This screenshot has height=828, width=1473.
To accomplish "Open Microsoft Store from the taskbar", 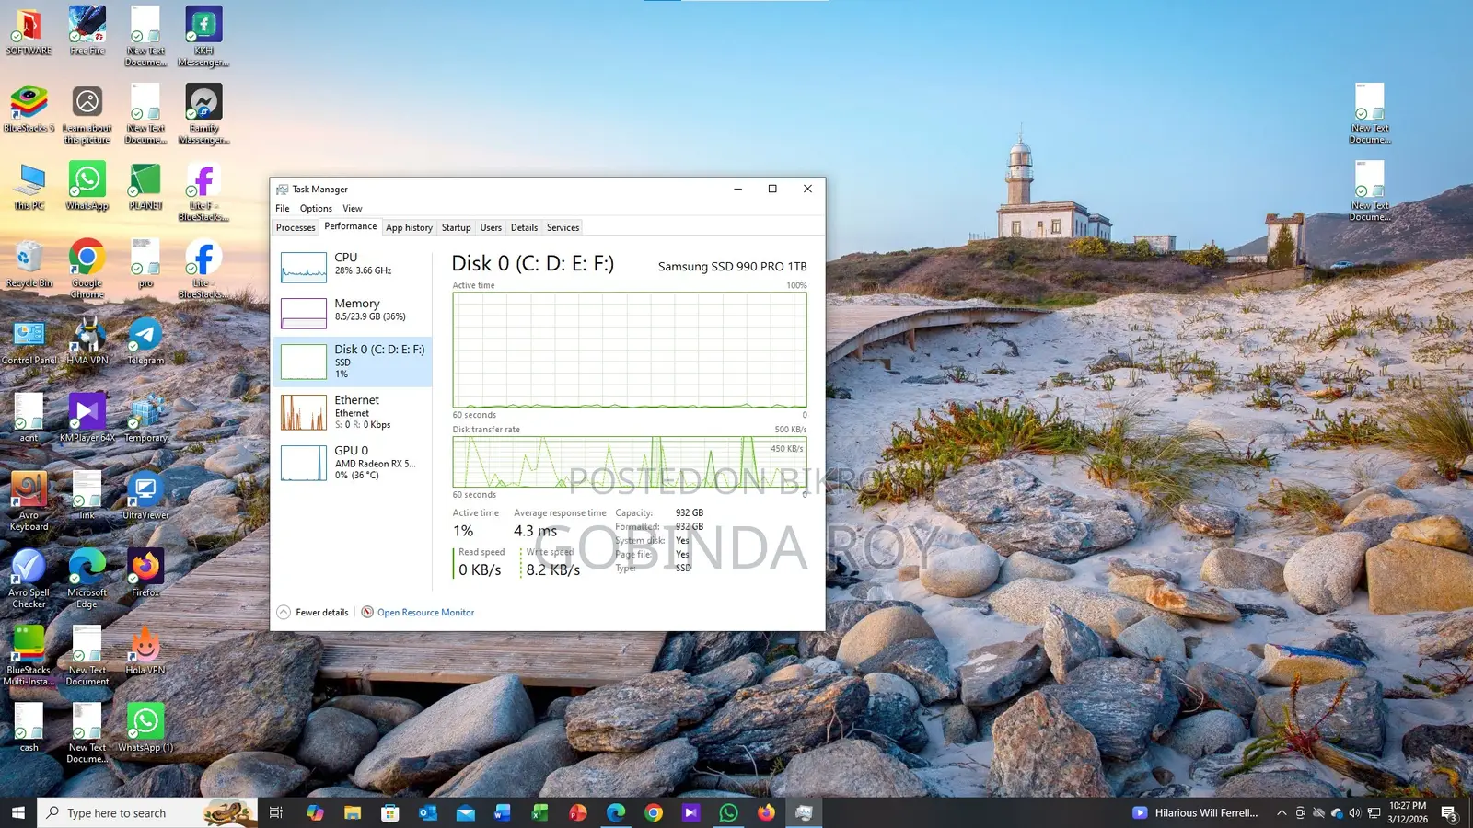I will [x=390, y=812].
